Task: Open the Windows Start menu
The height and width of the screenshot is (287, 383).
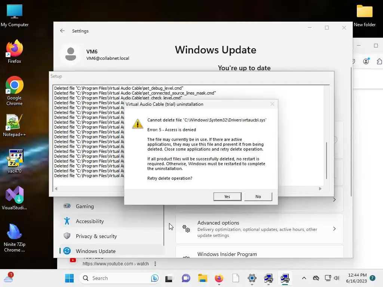Action: tap(69, 278)
